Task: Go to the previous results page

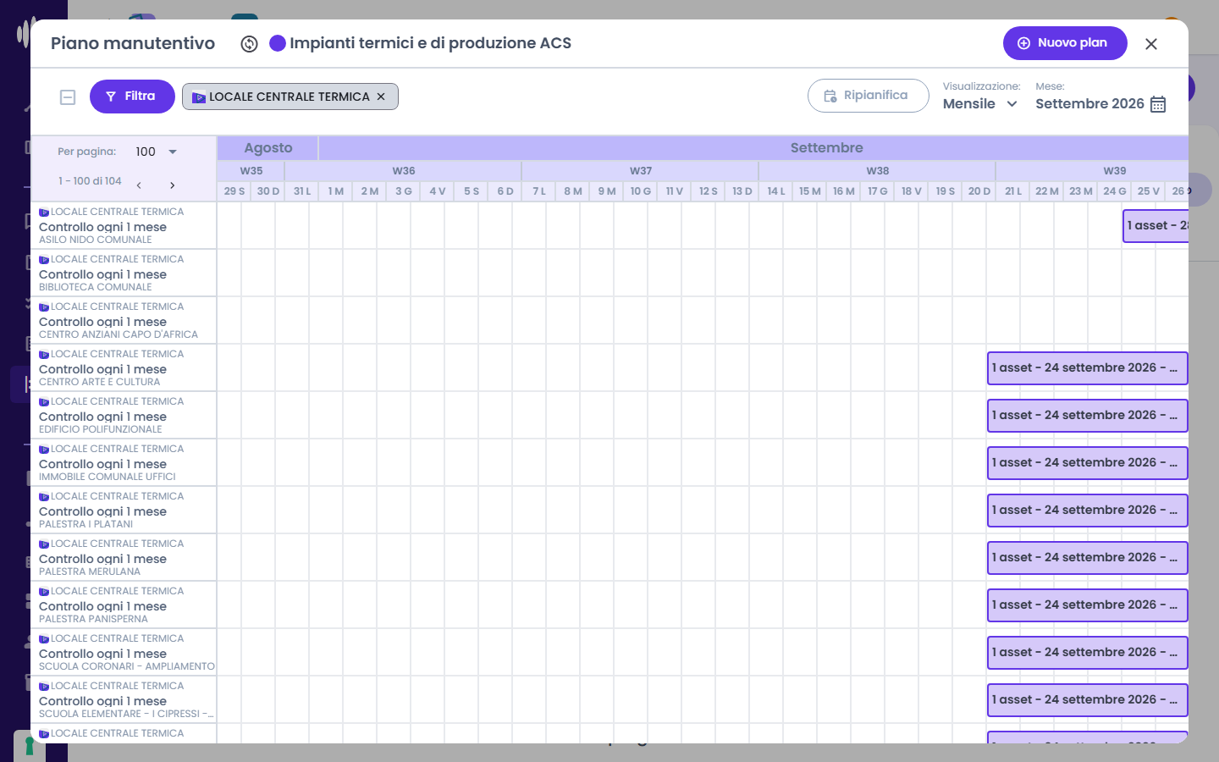Action: (x=139, y=185)
